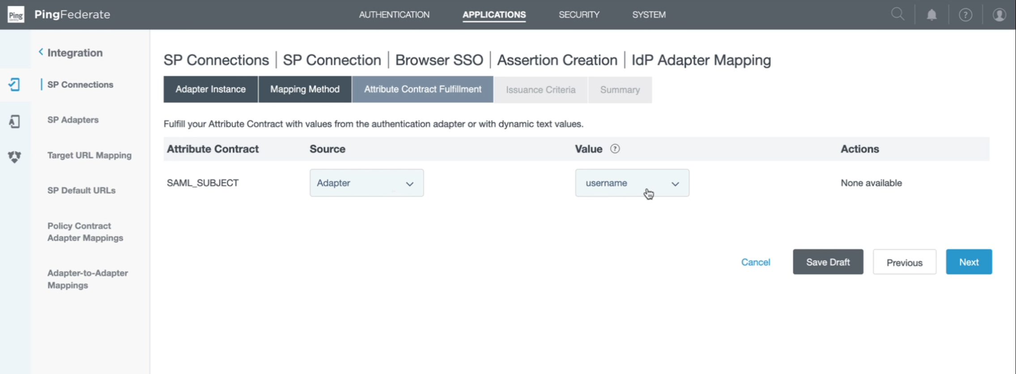The image size is (1016, 374).
Task: Click the Actions column header
Action: 859,149
